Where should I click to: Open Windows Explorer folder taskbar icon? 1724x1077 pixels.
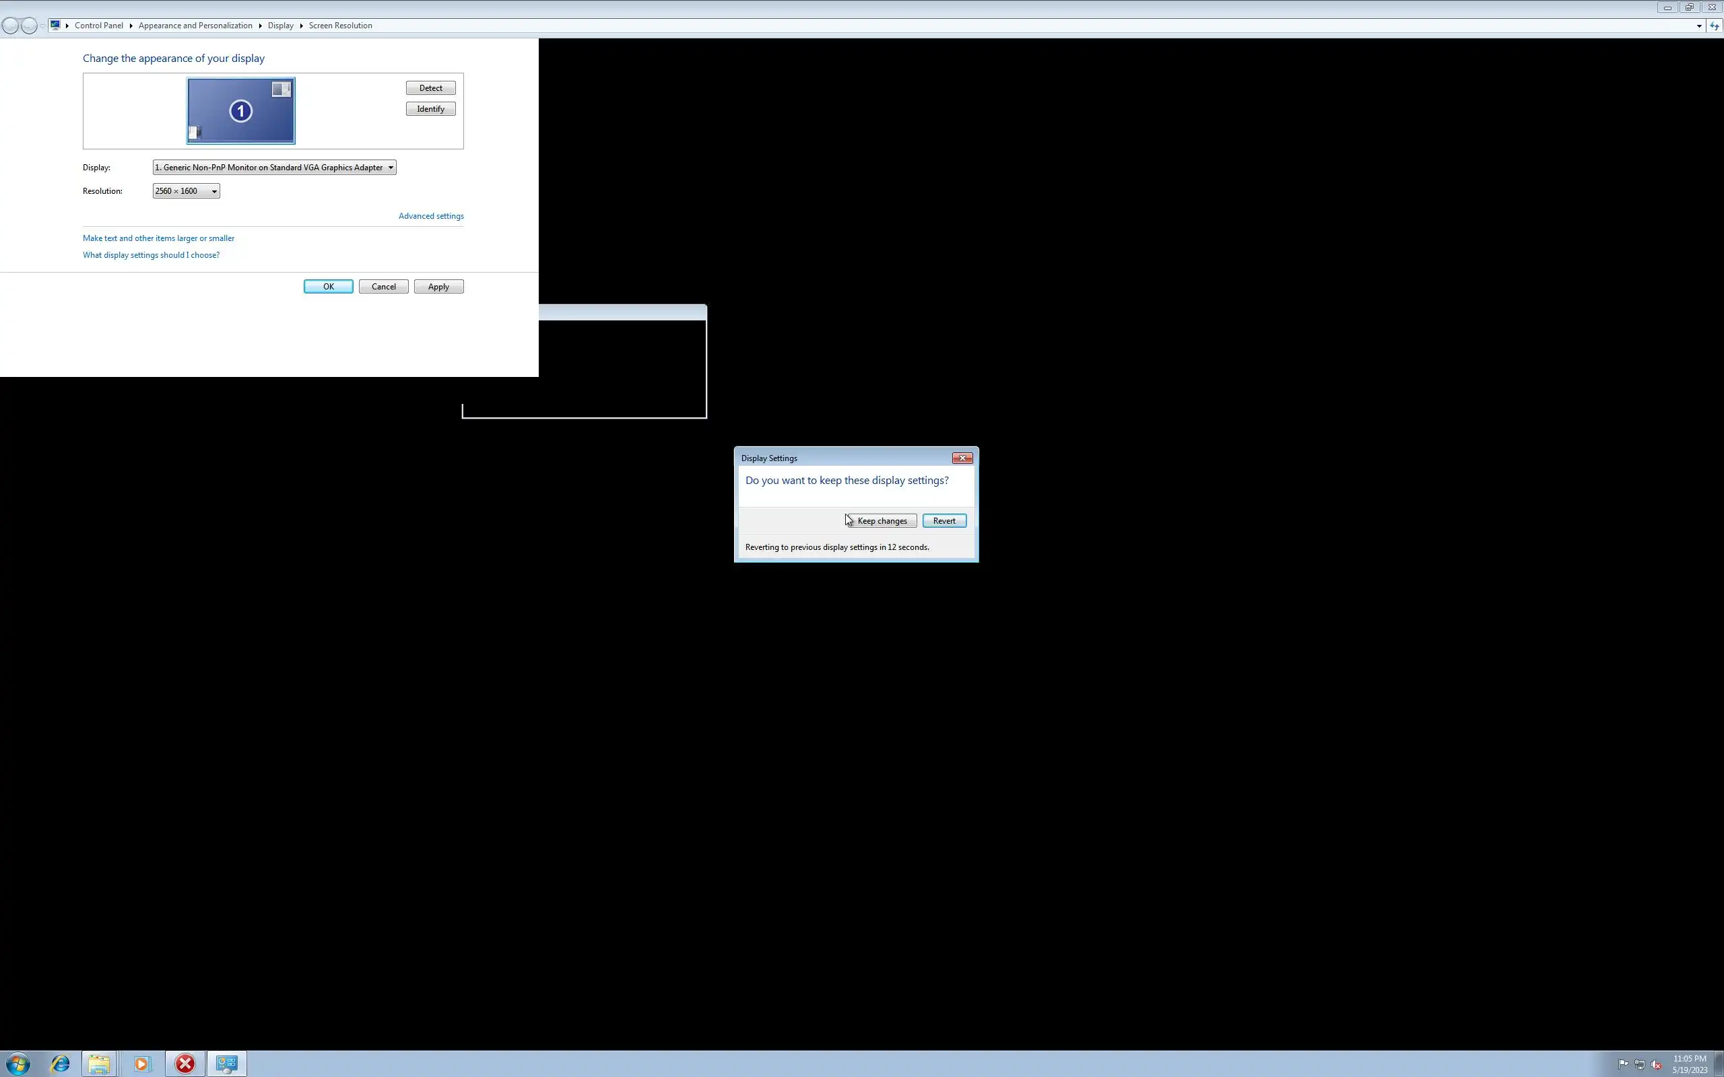point(99,1064)
